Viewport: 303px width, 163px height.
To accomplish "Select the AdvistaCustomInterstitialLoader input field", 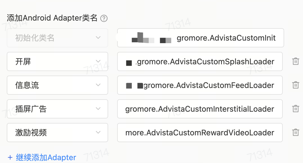I will coord(200,109).
